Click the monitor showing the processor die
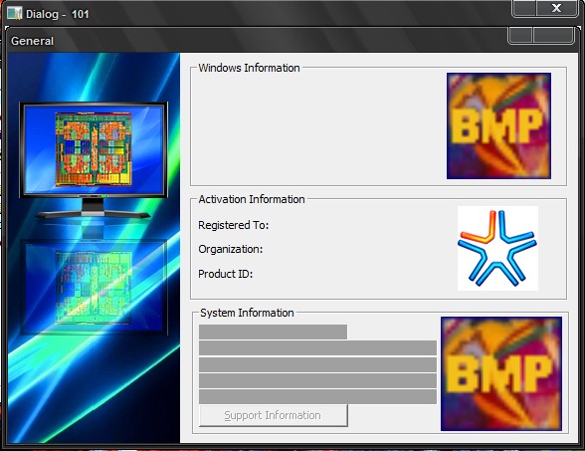The height and width of the screenshot is (451, 585). 94,159
